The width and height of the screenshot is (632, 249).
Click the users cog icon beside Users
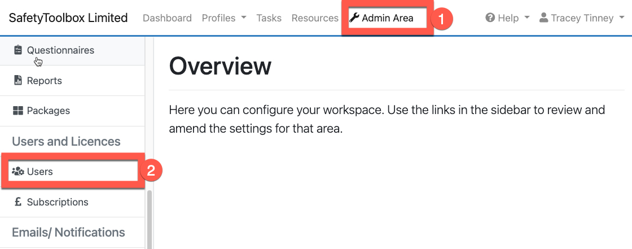pyautogui.click(x=18, y=172)
